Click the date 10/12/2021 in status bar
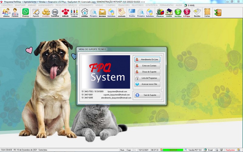Viewport: 243px width, 152px height. pyautogui.click(x=143, y=150)
